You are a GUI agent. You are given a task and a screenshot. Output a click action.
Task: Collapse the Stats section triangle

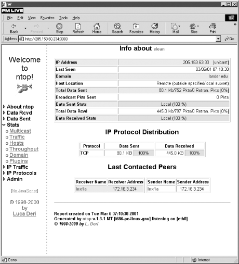[4, 125]
